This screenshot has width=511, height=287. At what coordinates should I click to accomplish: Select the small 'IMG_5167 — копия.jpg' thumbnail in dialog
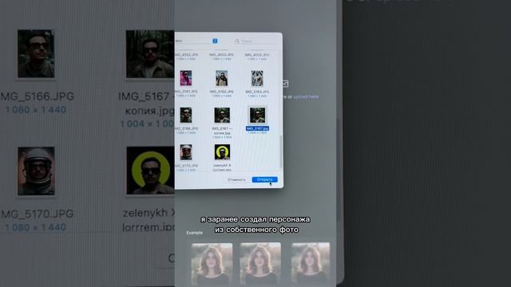pos(222,115)
